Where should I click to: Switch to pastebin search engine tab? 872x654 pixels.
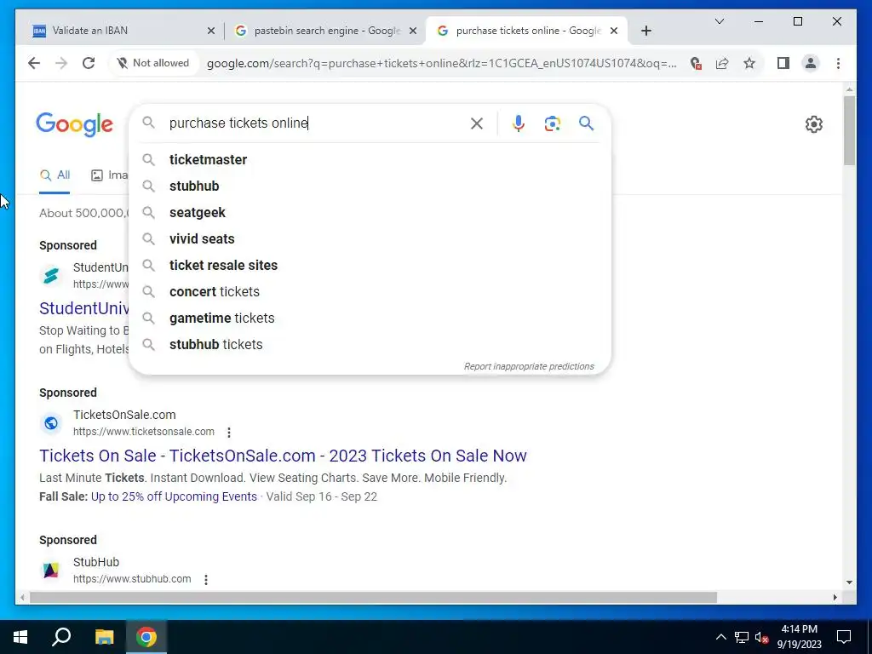point(327,31)
